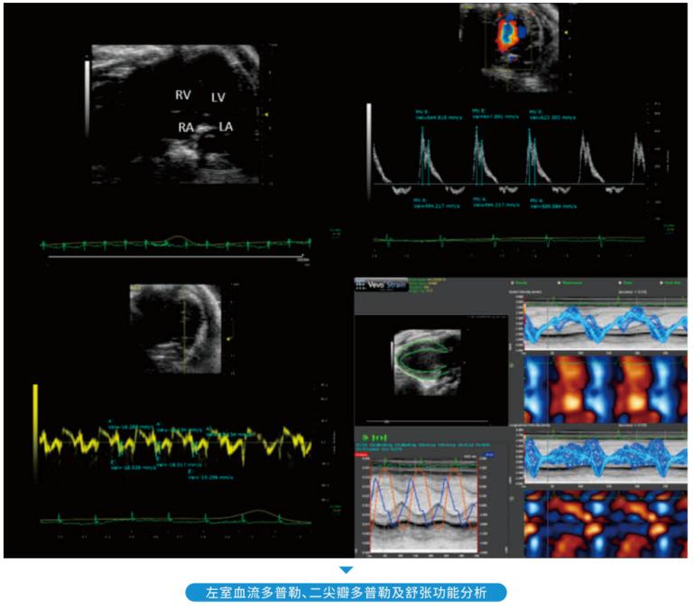Click the RA chamber label
Image resolution: width=694 pixels, height=609 pixels.
[x=186, y=127]
